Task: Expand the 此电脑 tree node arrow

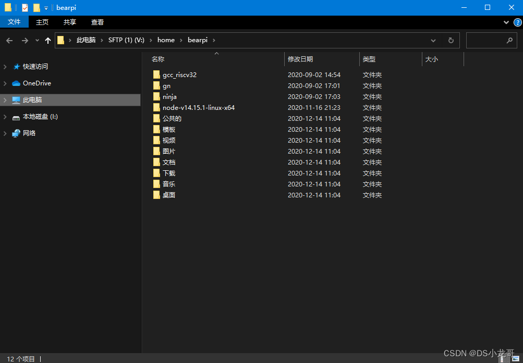Action: pyautogui.click(x=5, y=100)
